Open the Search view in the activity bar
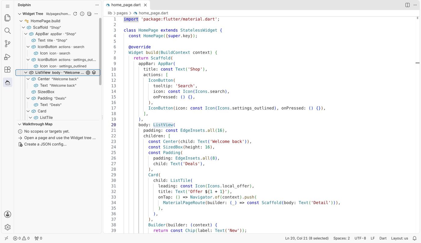This screenshot has width=421, height=243. (x=8, y=31)
